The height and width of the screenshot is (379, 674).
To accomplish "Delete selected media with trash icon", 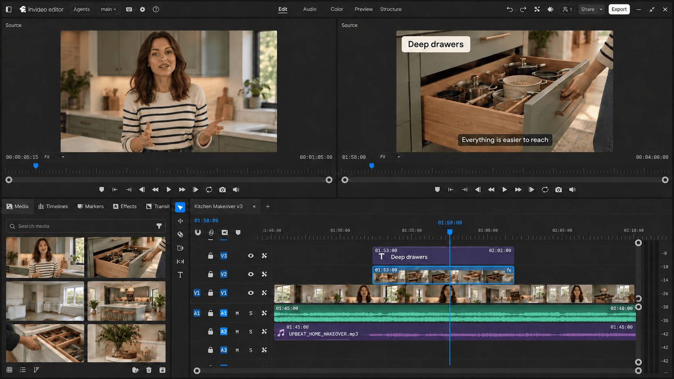I will [x=149, y=370].
